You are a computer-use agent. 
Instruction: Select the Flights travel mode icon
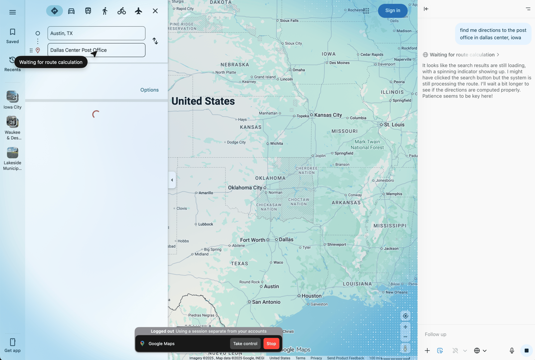[138, 11]
